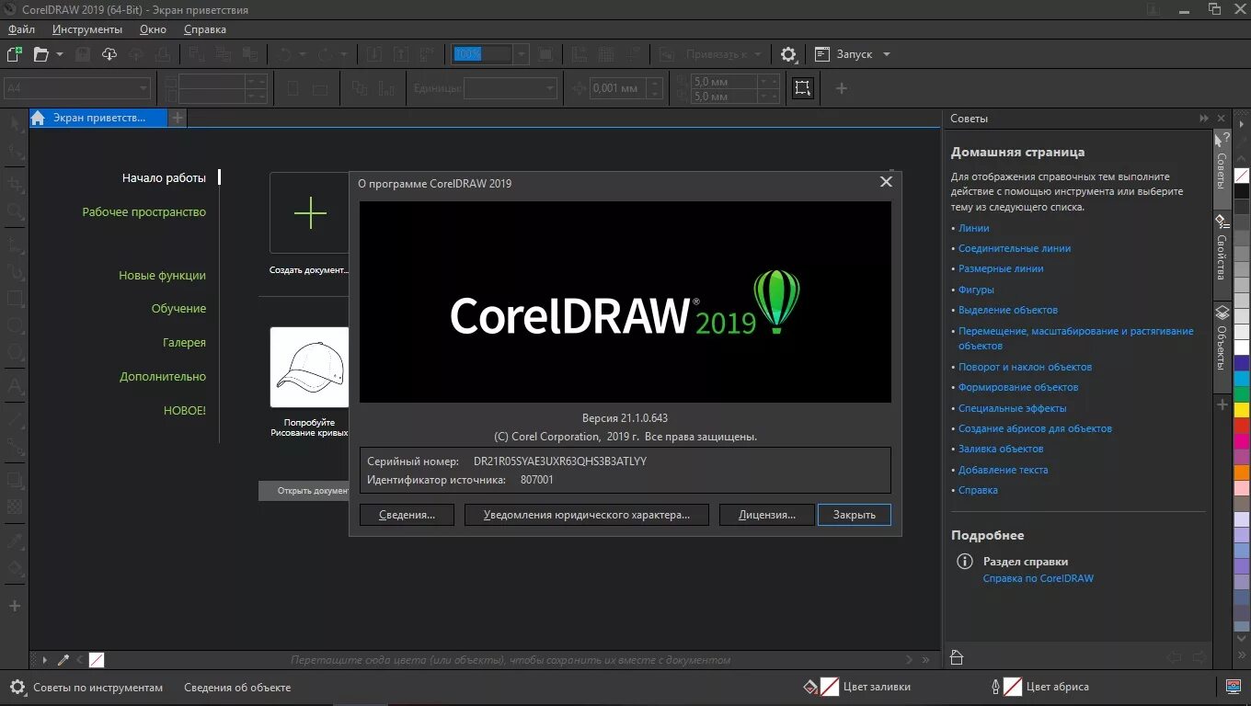Click the plus button on property bar

(841, 88)
